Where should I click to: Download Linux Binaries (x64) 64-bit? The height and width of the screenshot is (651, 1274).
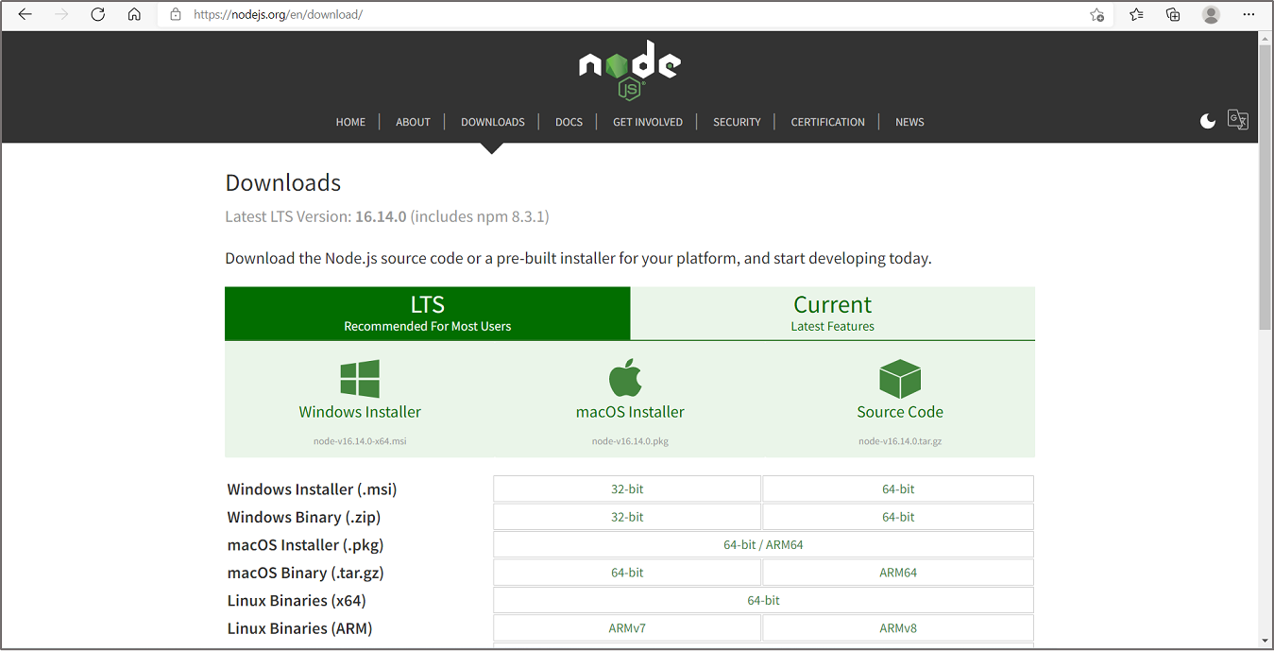click(x=763, y=600)
